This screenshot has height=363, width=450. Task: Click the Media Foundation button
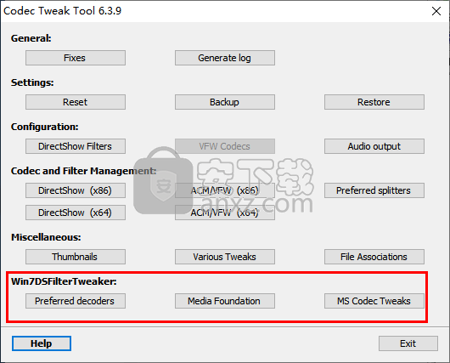pos(225,301)
